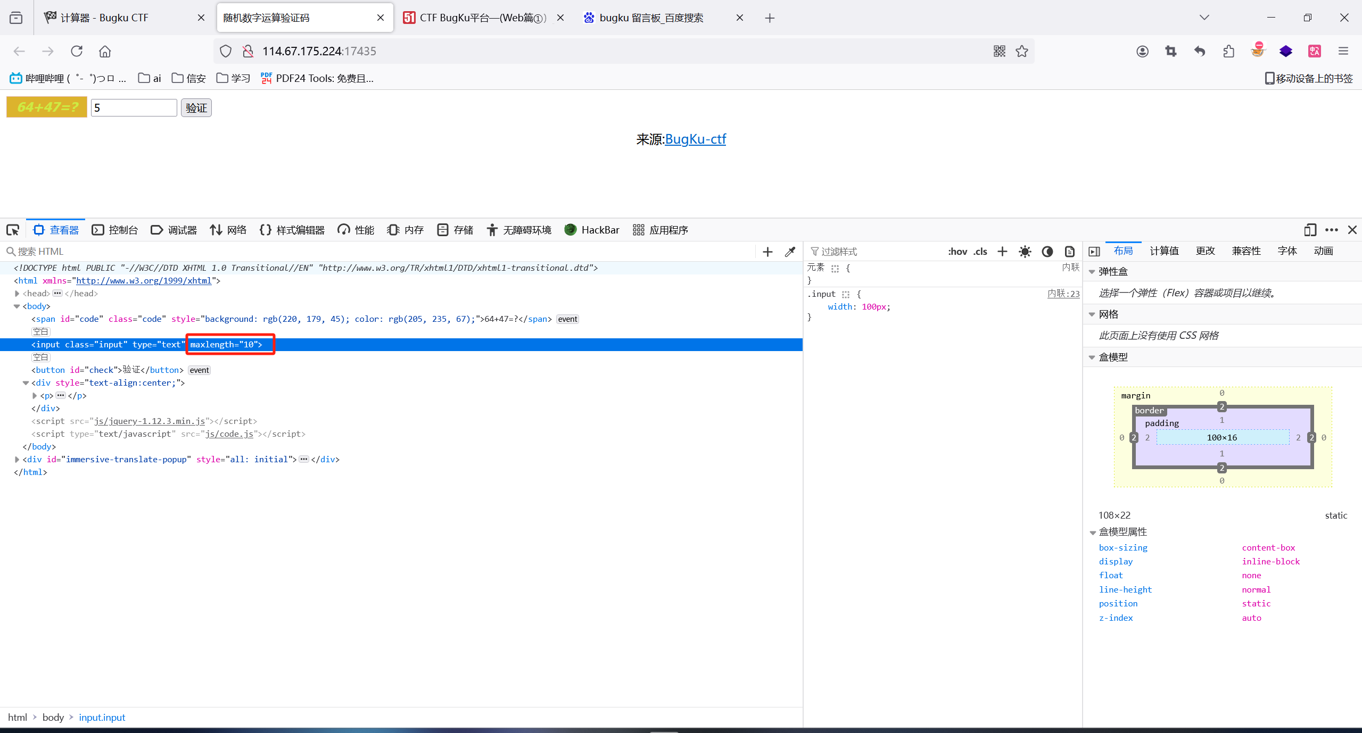Bookmark this page with the star
1362x733 pixels.
[x=1021, y=51]
